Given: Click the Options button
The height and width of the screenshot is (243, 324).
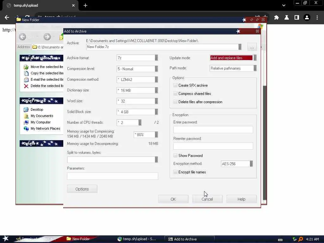Looking at the screenshot, I should [82, 189].
